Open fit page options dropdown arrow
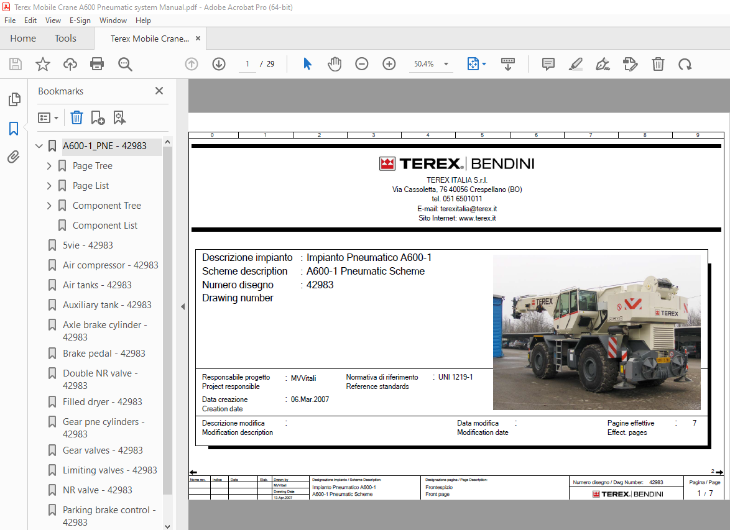The image size is (730, 530). (x=484, y=64)
